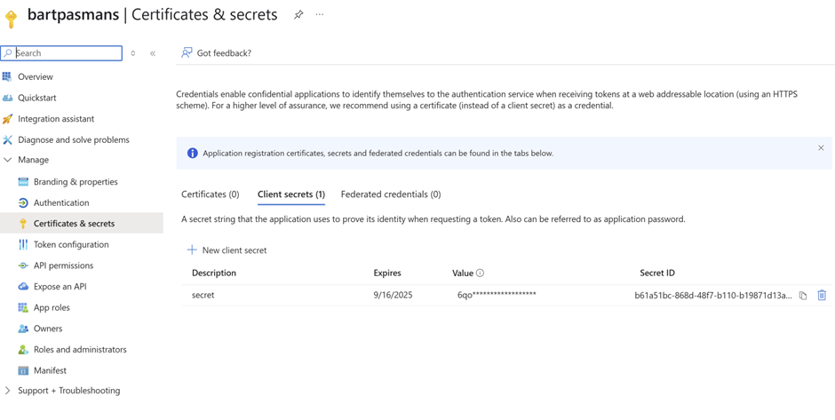835x420 pixels.
Task: Click the Value info icon
Action: click(480, 273)
